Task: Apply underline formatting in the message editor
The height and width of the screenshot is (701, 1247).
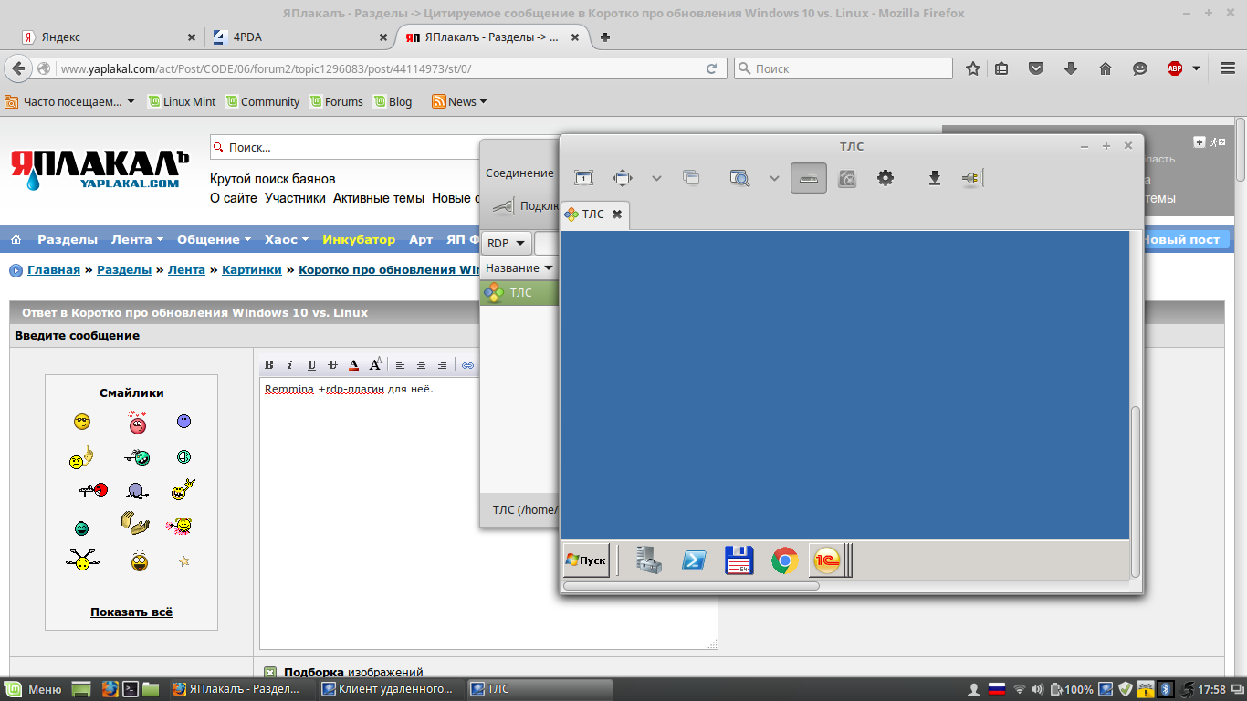Action: (x=311, y=365)
